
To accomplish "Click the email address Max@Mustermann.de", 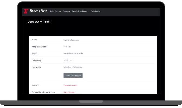I will point(73,53).
